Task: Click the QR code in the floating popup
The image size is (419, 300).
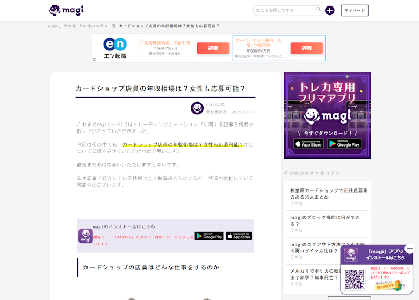Action: [x=355, y=280]
